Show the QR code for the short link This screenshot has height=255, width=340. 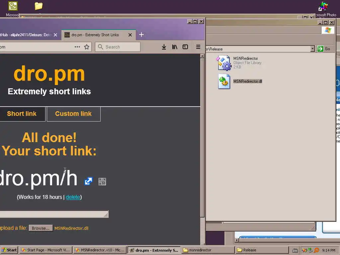(102, 182)
